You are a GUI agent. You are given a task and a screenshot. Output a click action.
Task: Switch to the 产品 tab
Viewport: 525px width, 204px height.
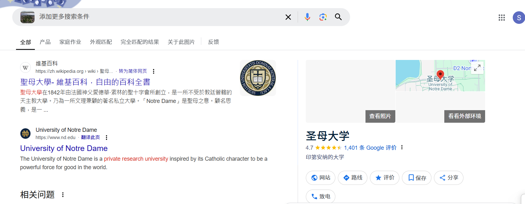click(45, 42)
